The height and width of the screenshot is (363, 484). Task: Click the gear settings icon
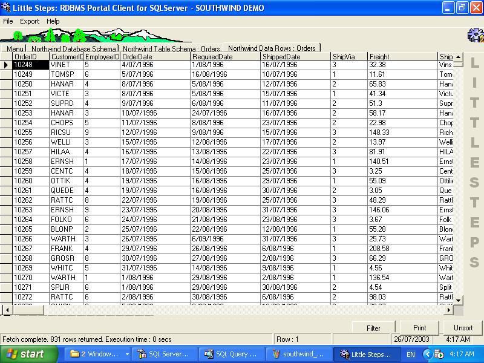pos(476,34)
